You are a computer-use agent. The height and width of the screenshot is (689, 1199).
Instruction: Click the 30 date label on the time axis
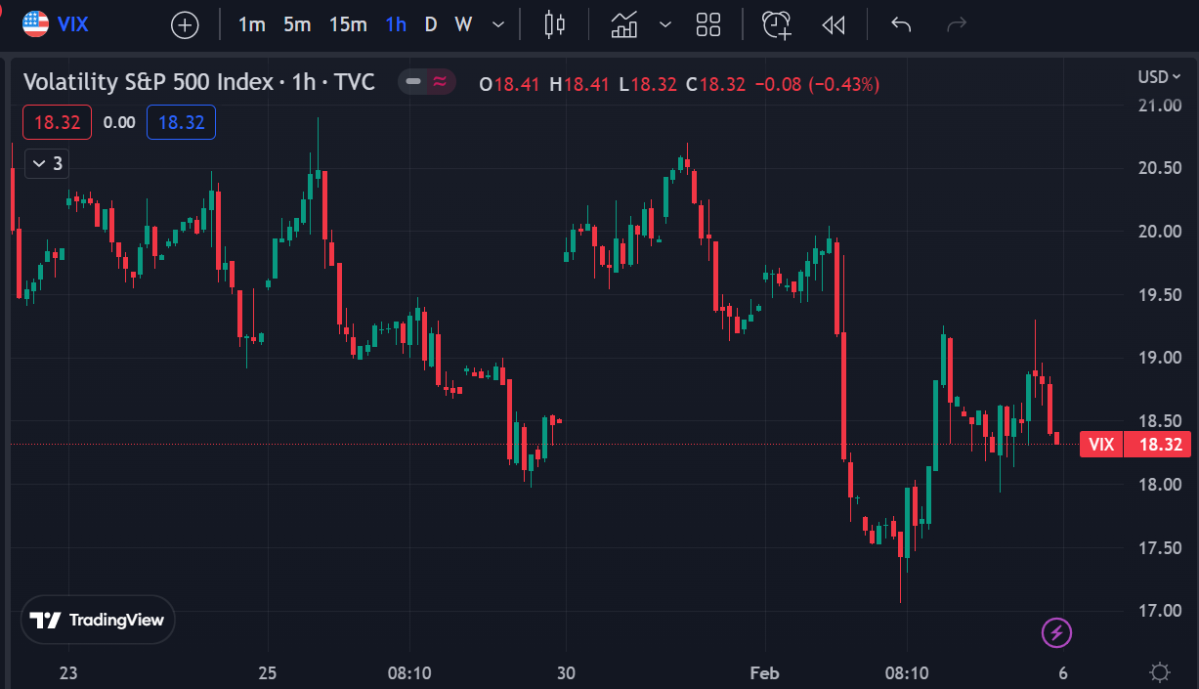(566, 672)
